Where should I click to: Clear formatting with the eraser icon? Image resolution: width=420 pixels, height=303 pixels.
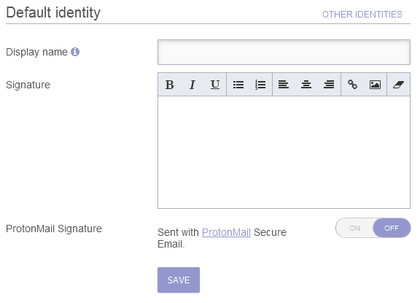[398, 85]
